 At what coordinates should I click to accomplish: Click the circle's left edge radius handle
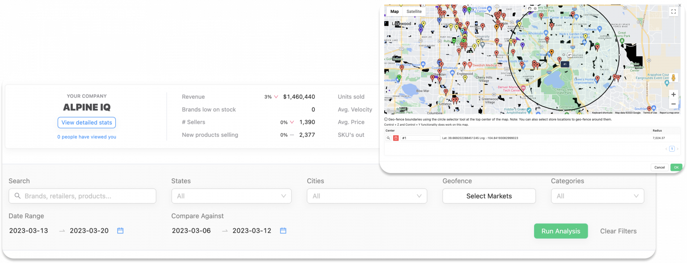coord(508,55)
